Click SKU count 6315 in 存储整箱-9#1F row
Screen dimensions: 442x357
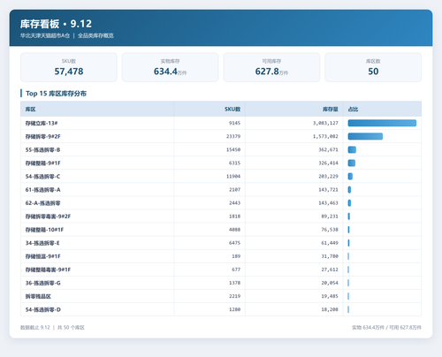234,163
